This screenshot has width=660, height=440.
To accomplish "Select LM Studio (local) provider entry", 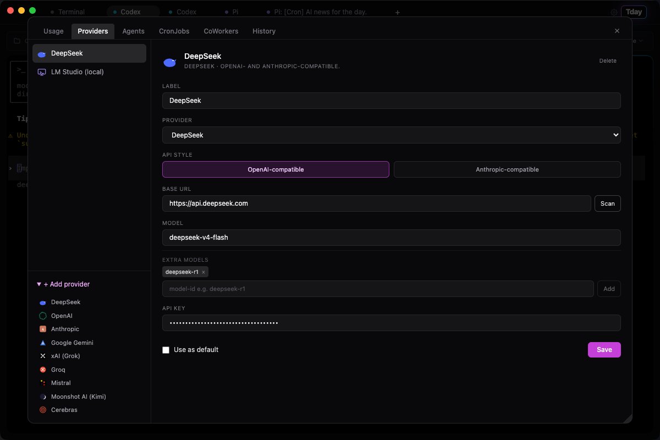I will tap(89, 72).
